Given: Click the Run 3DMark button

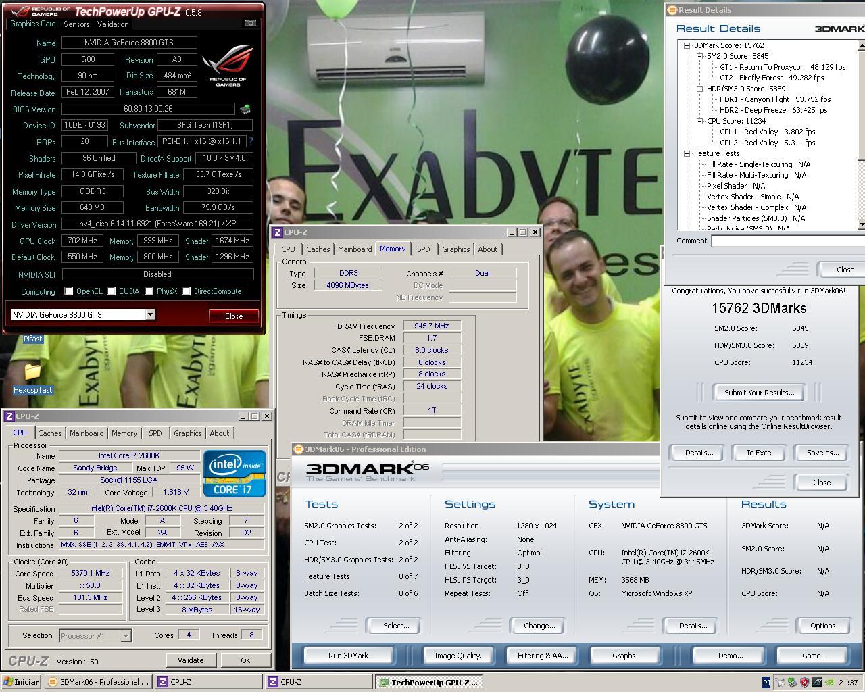Looking at the screenshot, I should click(x=348, y=656).
